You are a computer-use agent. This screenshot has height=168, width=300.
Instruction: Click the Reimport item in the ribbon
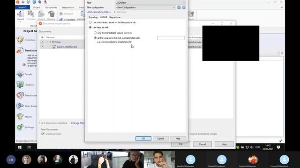(x=66, y=14)
